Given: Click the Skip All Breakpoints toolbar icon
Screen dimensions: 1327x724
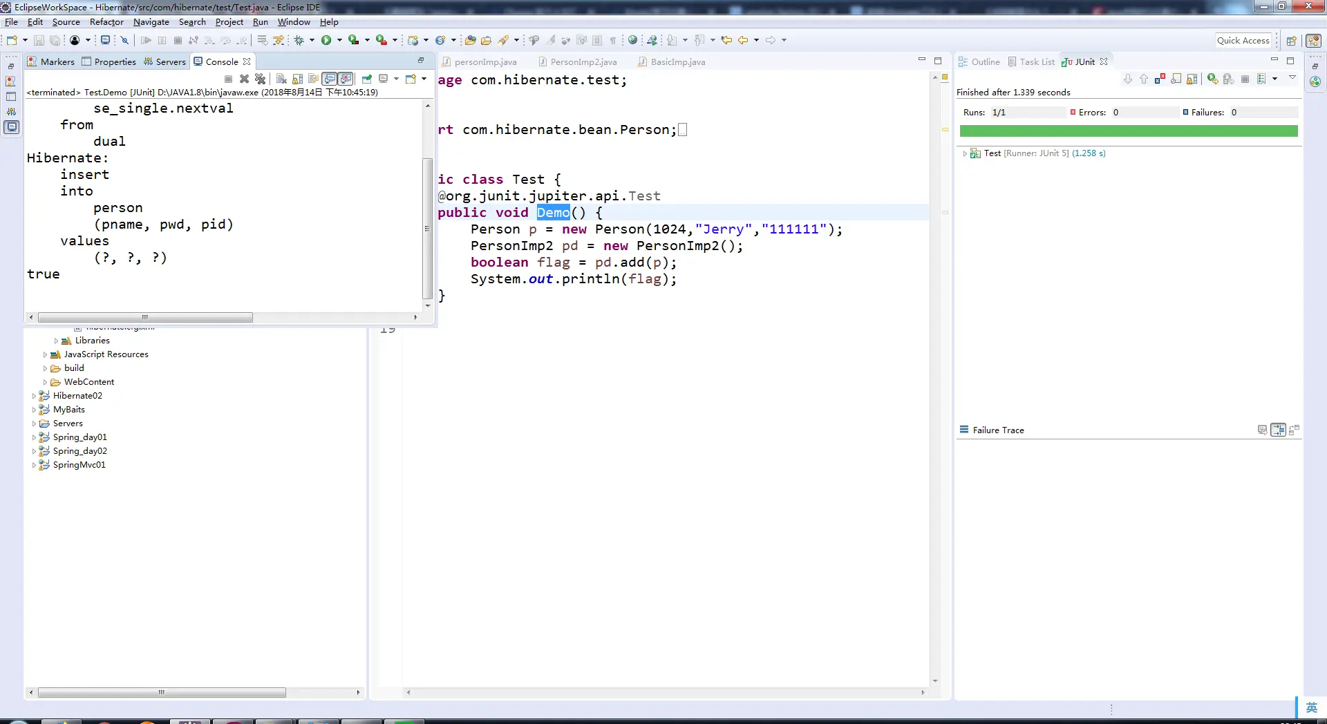Looking at the screenshot, I should coord(124,40).
